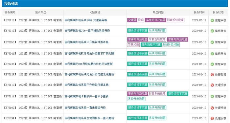
Task: Click green check icon for complaint 876241
Action: pyautogui.click(x=212, y=54)
